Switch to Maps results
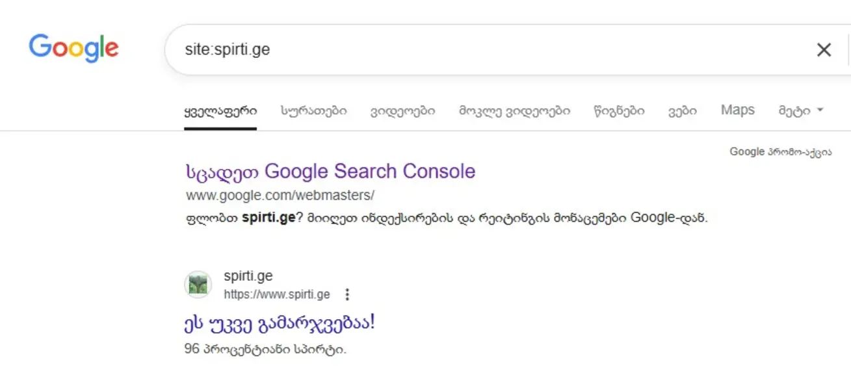The width and height of the screenshot is (851, 390). tap(737, 110)
